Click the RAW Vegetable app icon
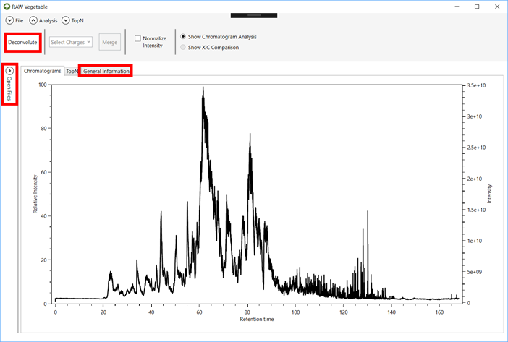Screen dimensions: 508x342 7,7
